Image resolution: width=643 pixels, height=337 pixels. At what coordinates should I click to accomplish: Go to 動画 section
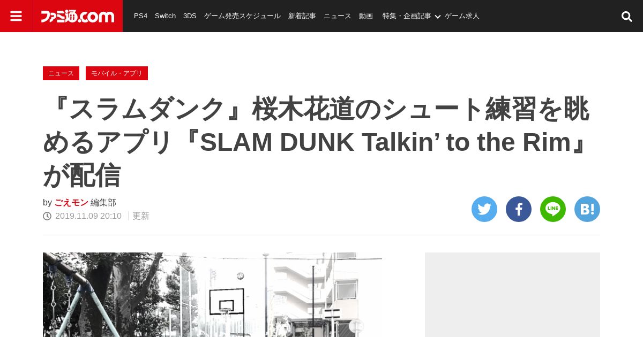click(366, 16)
